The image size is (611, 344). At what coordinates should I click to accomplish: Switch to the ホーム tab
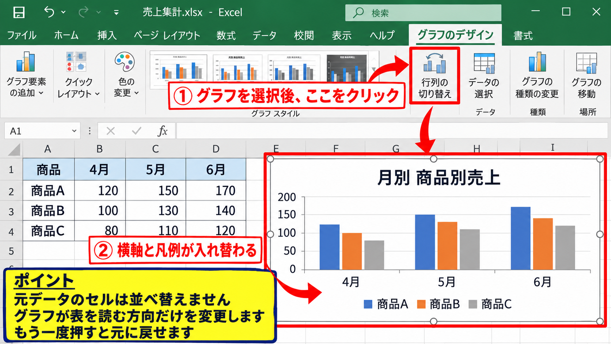(66, 35)
